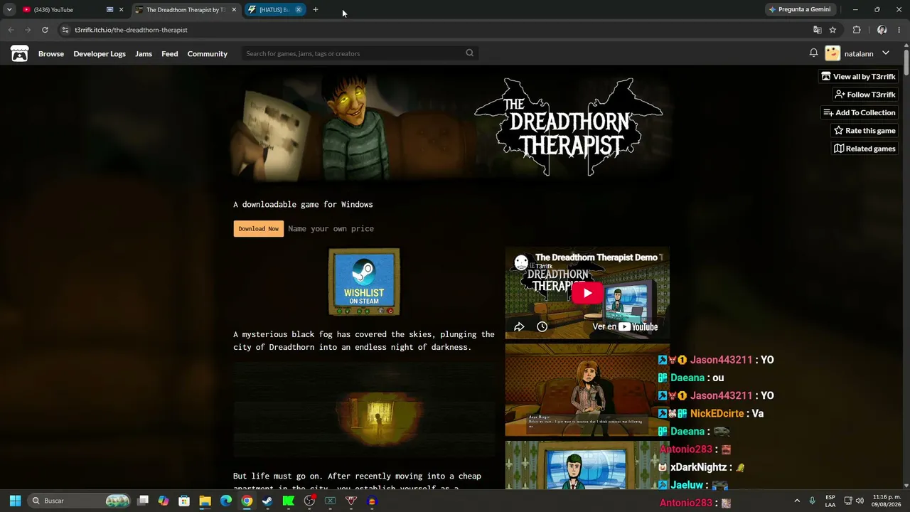The width and height of the screenshot is (910, 512).
Task: Open the tab search dropdown arrow
Action: 9,10
